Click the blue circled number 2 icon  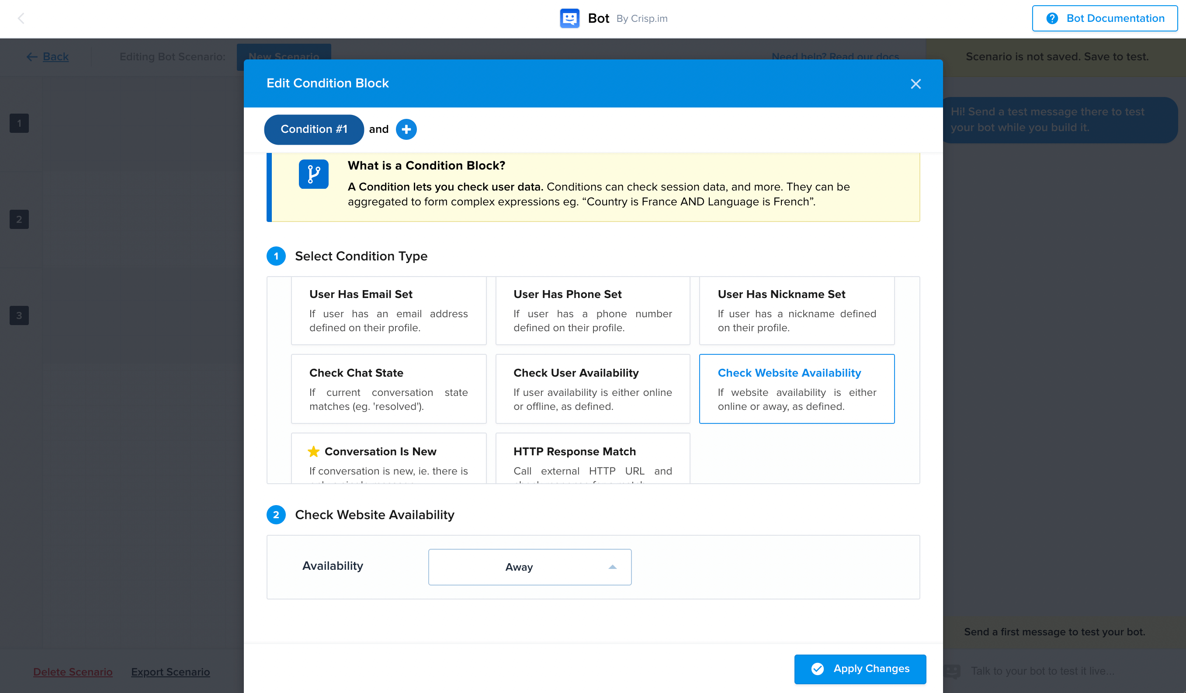(x=276, y=515)
